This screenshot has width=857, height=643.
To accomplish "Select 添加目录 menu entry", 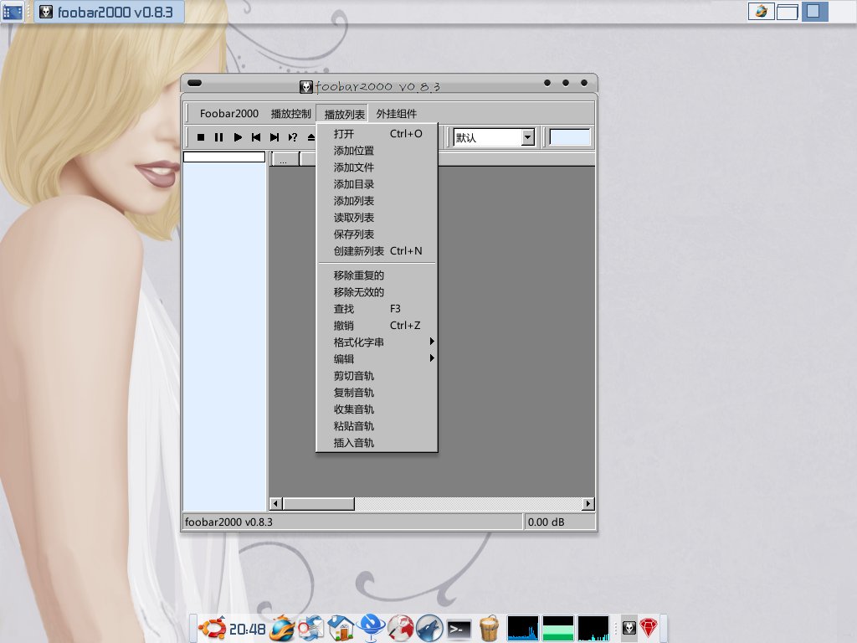I will click(377, 184).
